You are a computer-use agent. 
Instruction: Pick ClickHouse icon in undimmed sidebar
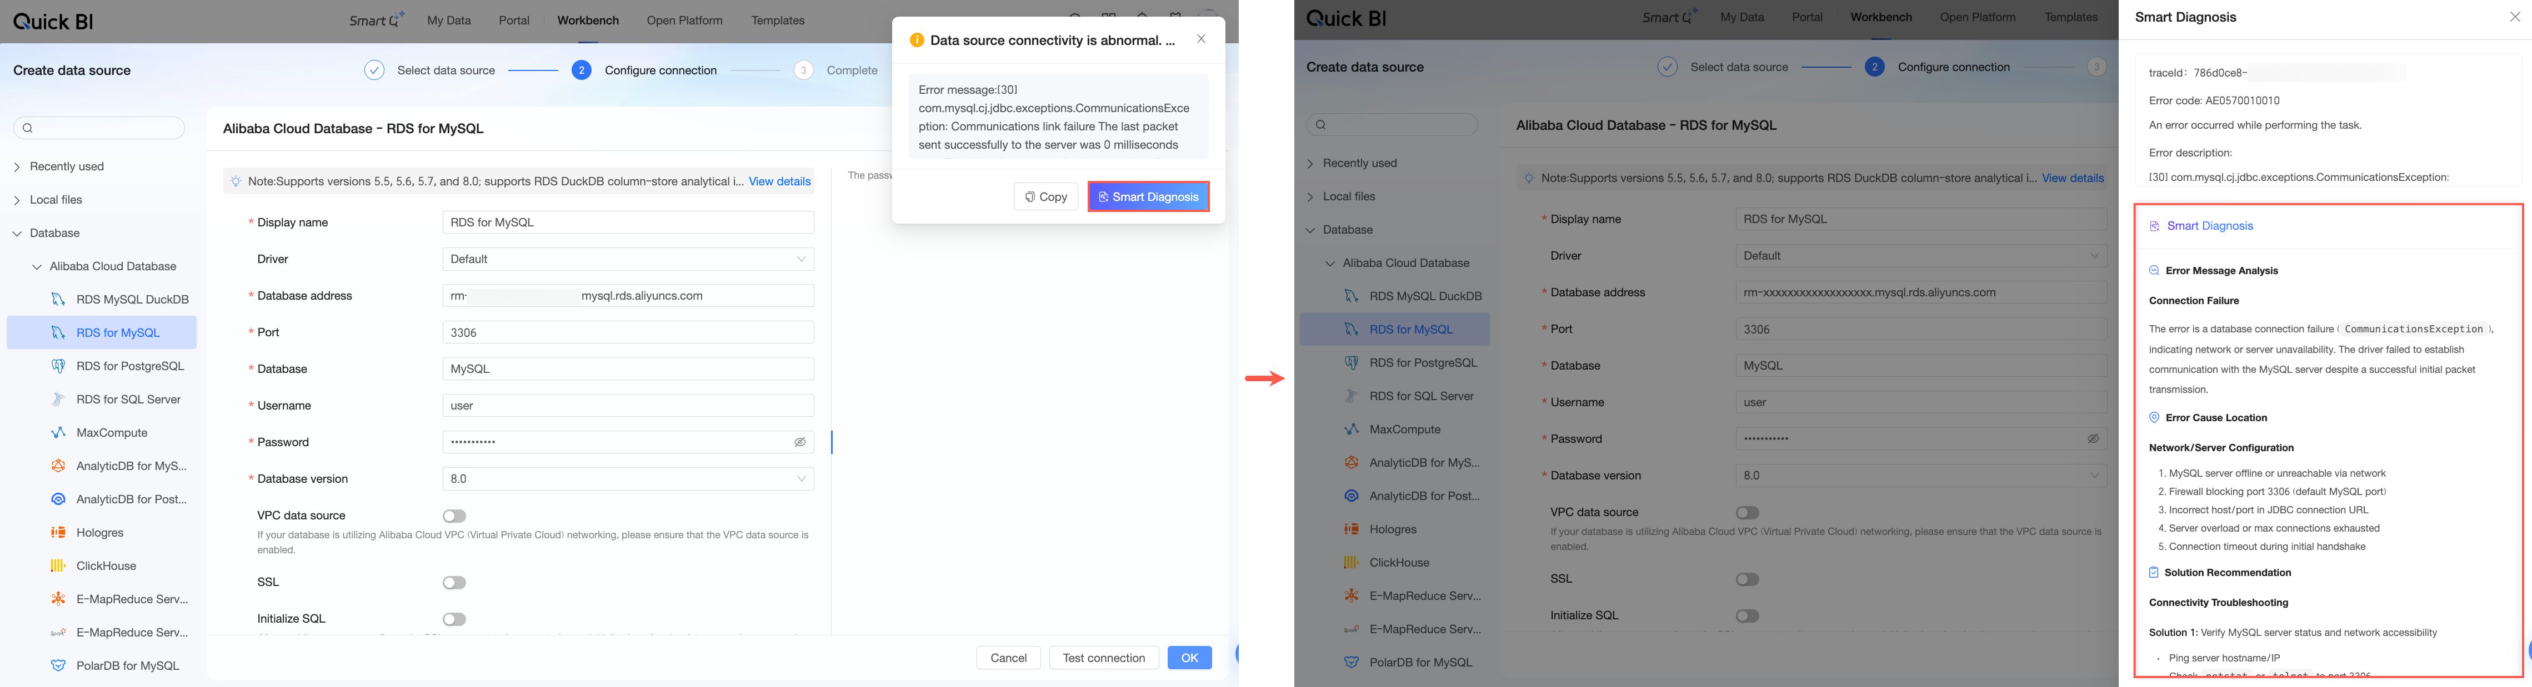point(58,566)
